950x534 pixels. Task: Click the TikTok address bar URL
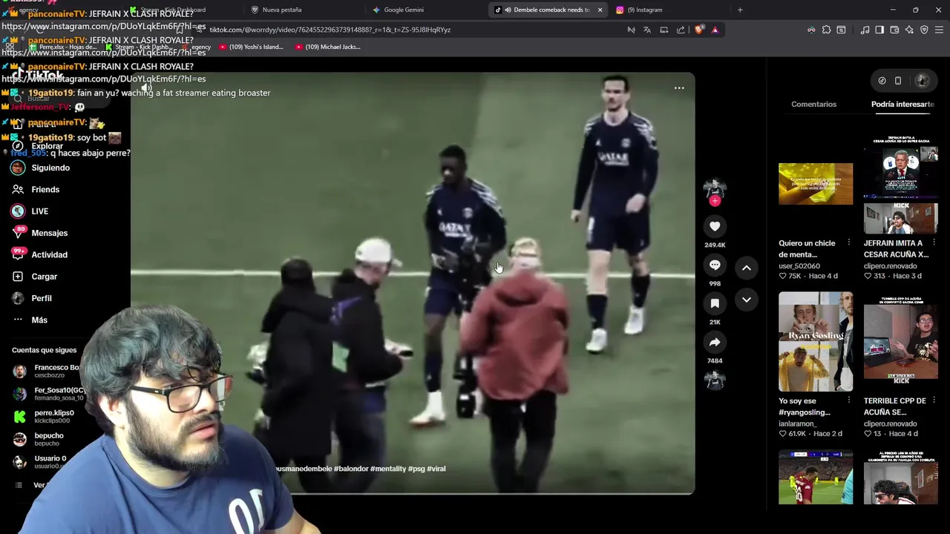tap(330, 30)
